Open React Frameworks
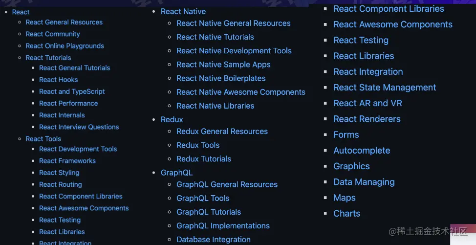 pos(67,160)
